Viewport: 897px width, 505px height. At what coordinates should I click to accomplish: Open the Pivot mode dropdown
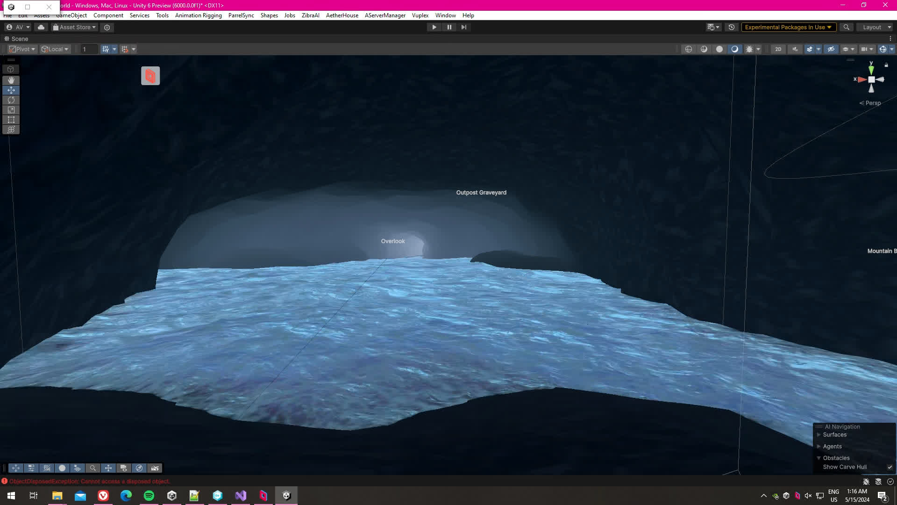pyautogui.click(x=22, y=49)
